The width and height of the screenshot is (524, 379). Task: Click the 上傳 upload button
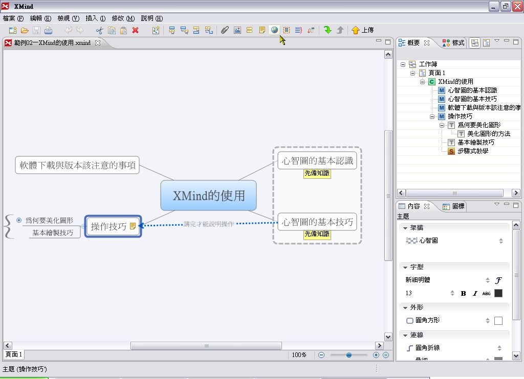[x=363, y=30]
